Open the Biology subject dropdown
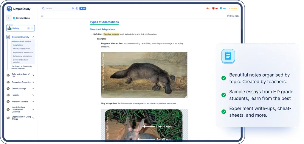The image size is (304, 144). tap(21, 28)
